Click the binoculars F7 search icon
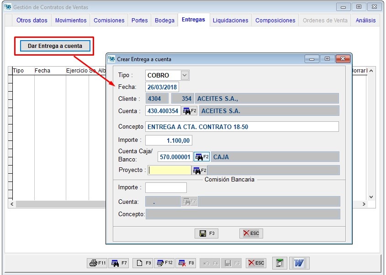 [119, 263]
